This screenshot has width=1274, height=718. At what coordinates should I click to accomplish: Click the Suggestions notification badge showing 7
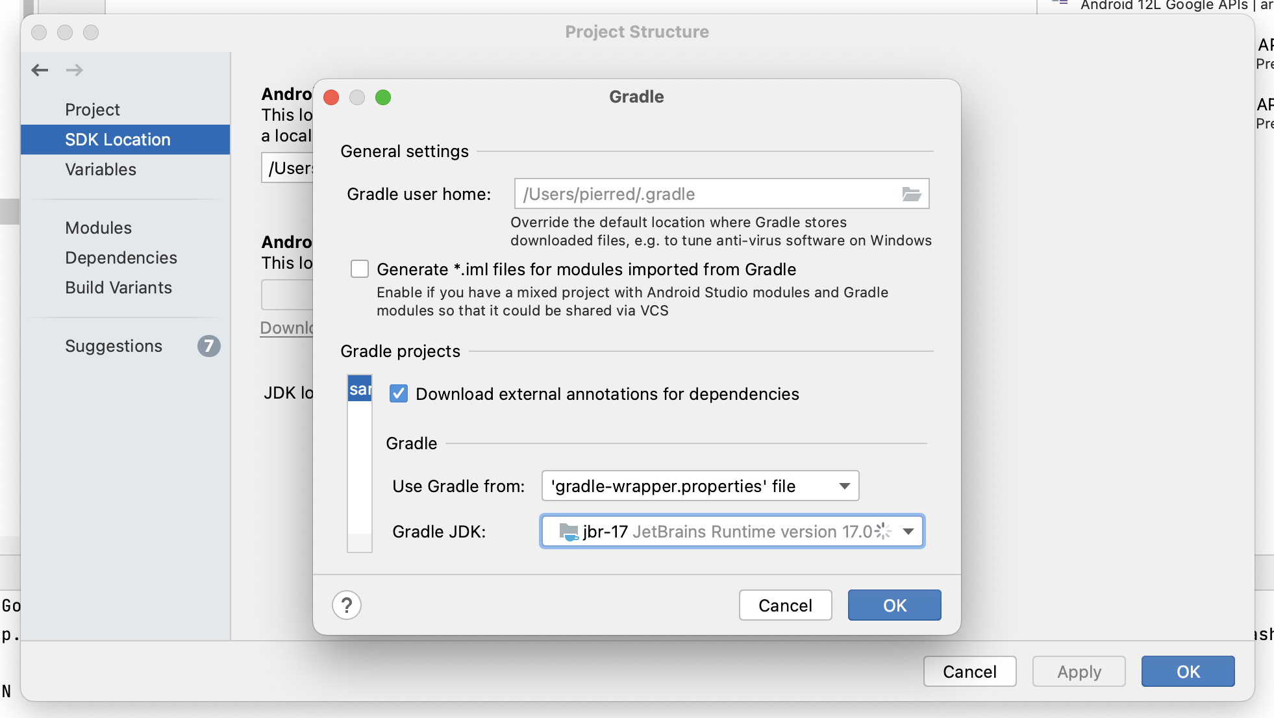209,346
